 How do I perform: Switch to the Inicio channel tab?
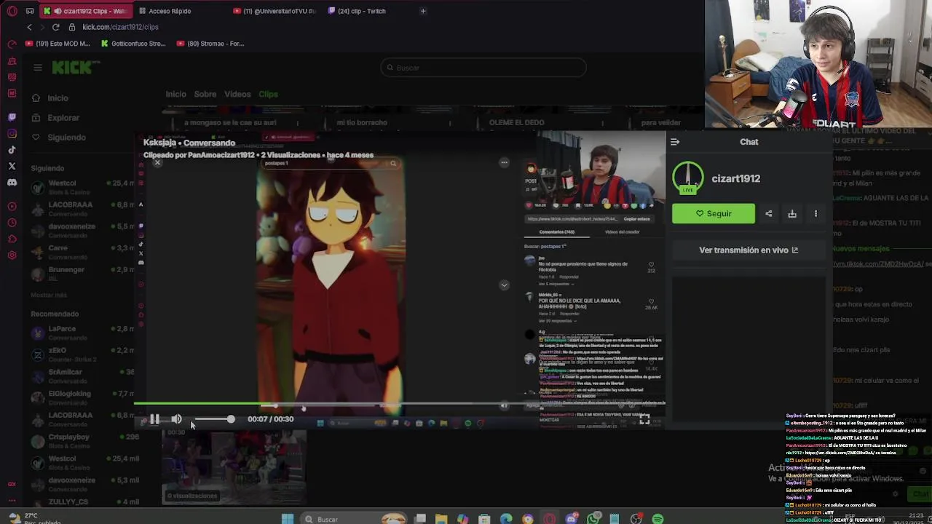pyautogui.click(x=175, y=94)
